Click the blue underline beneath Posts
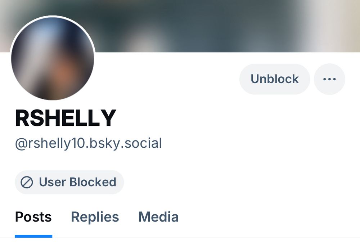Screen dimensions: 360x246 (x=33, y=236)
